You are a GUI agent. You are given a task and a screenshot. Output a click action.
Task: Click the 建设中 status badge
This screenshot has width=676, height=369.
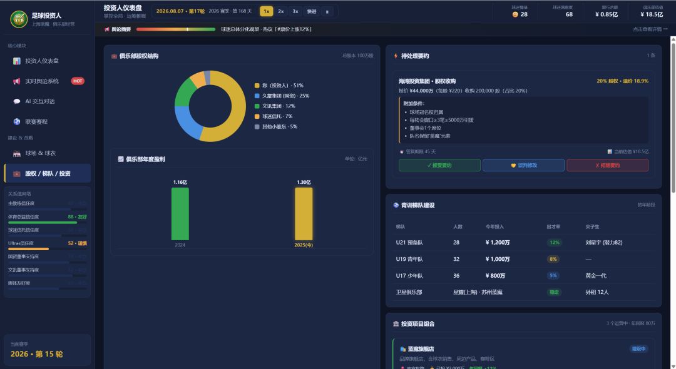[x=638, y=349]
